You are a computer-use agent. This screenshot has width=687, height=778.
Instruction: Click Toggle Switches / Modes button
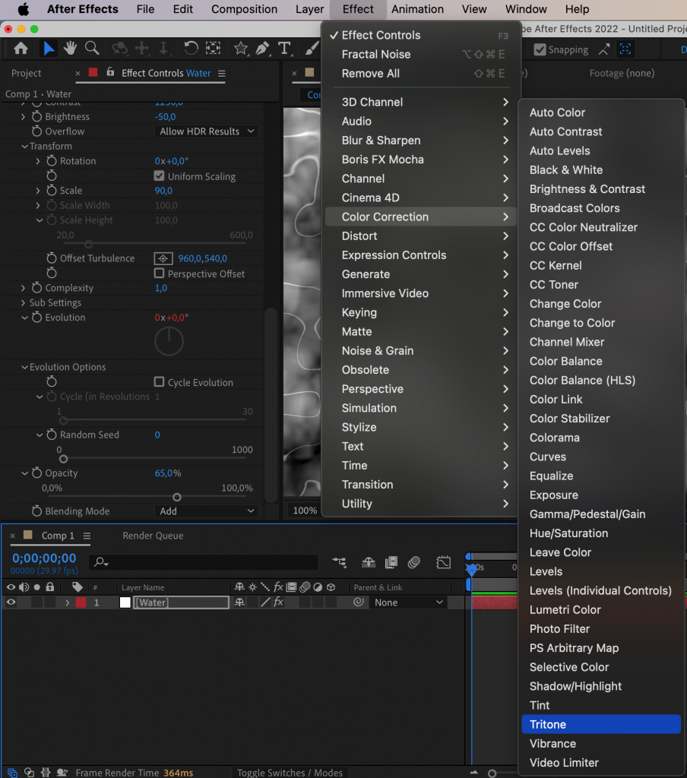[290, 772]
